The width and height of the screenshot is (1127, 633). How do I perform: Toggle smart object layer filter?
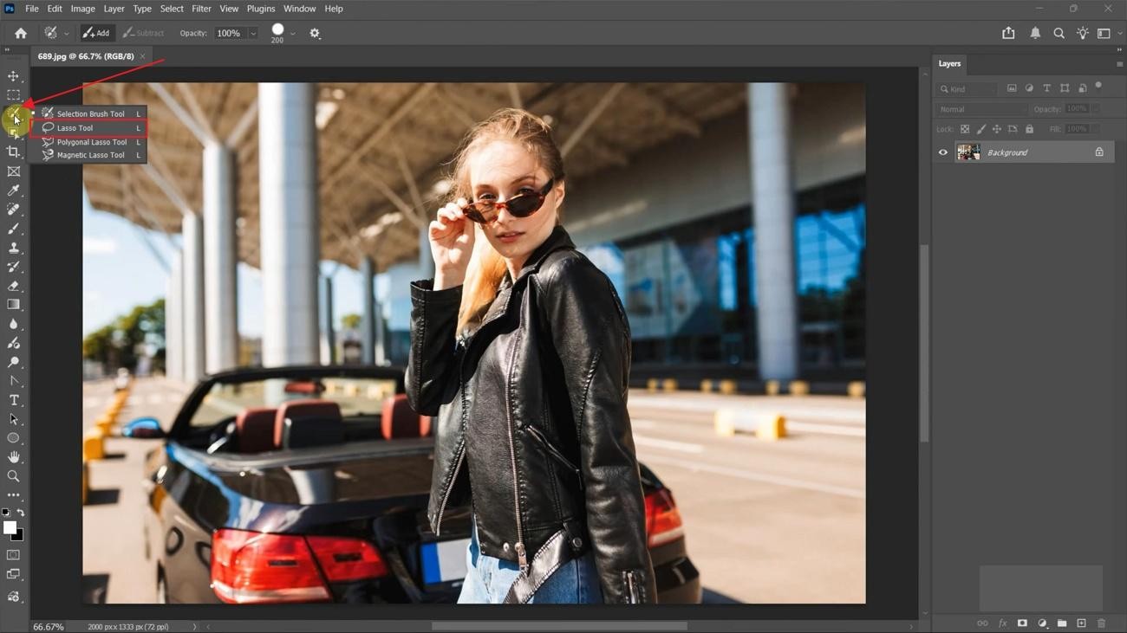1083,88
